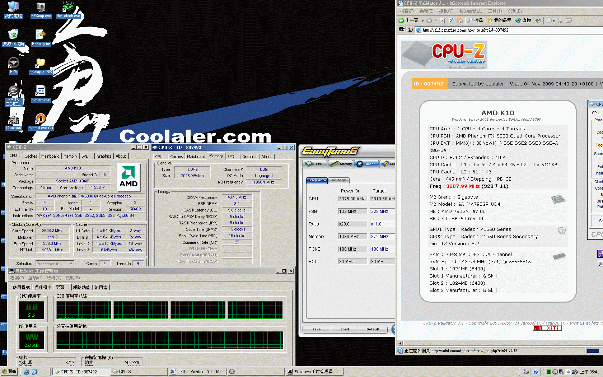The width and height of the screenshot is (603, 377).
Task: Open the IE History icon
Action: pos(538,20)
